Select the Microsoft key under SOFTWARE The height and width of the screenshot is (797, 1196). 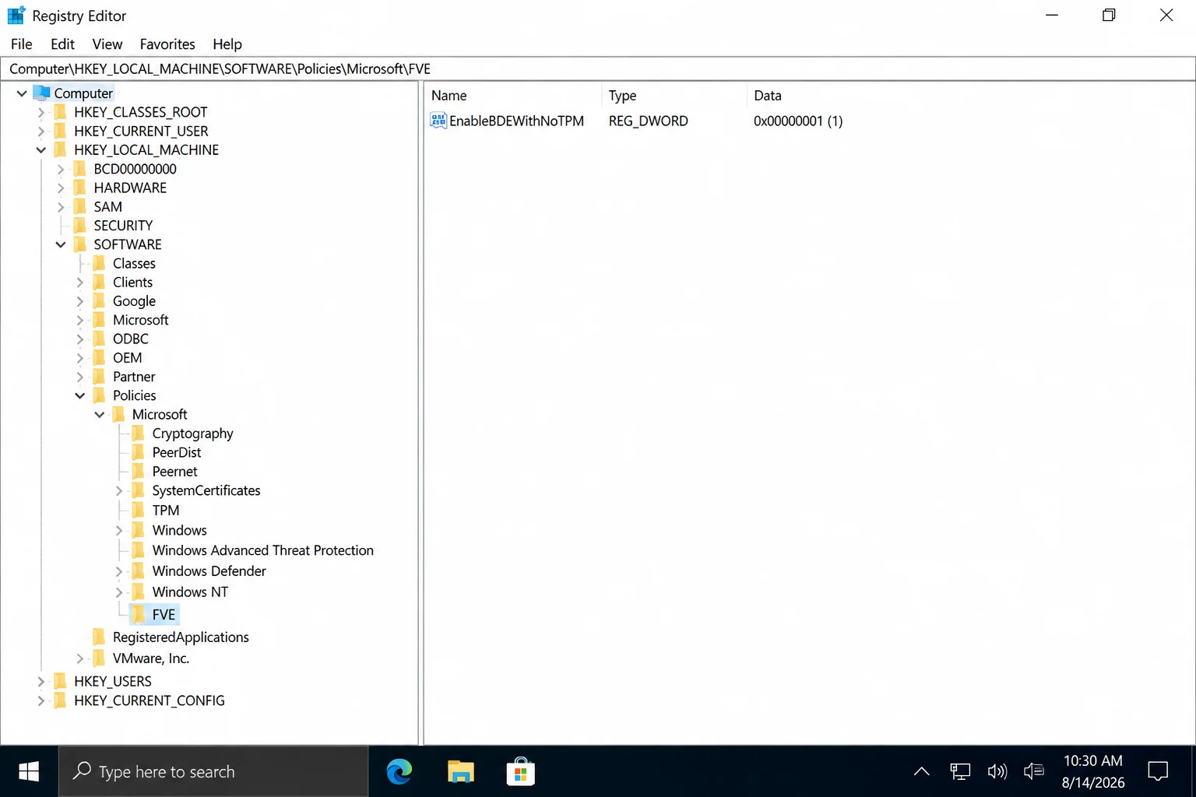pyautogui.click(x=140, y=320)
